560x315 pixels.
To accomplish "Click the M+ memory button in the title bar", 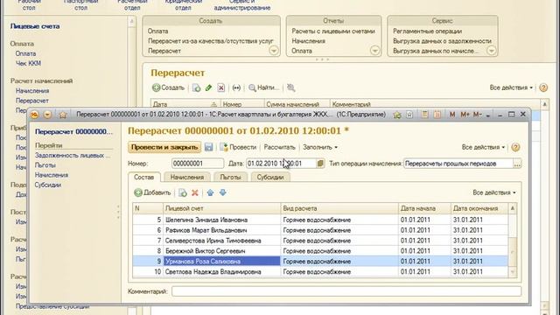I will (x=465, y=115).
